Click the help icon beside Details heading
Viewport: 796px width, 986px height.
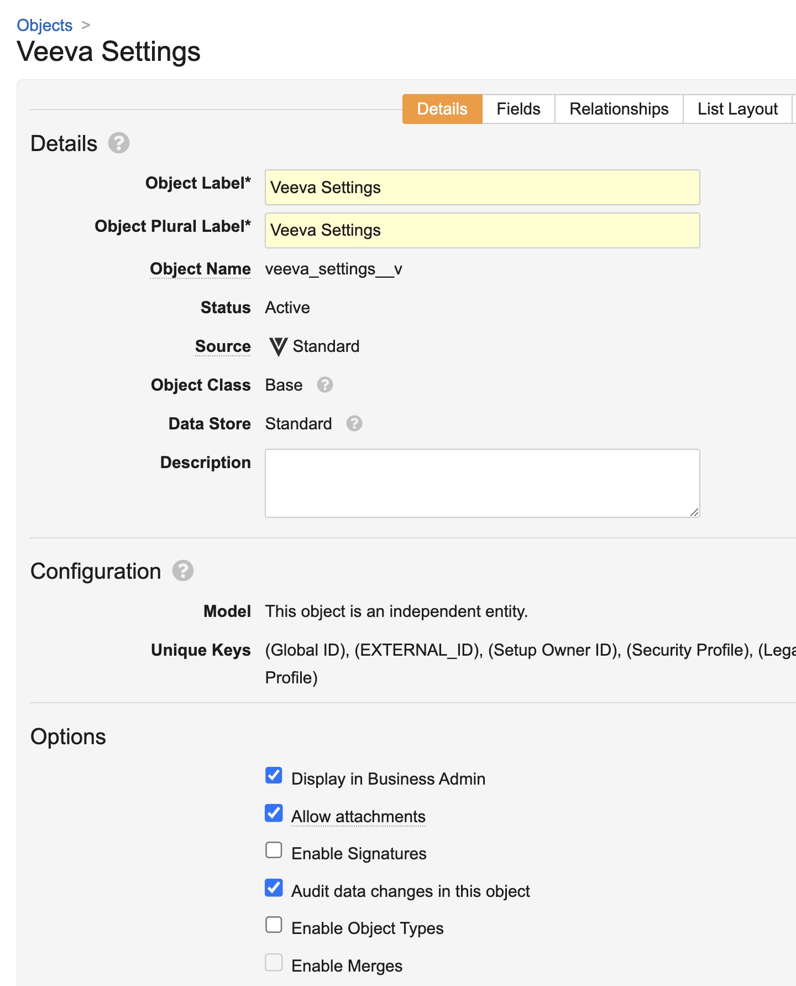tap(118, 143)
